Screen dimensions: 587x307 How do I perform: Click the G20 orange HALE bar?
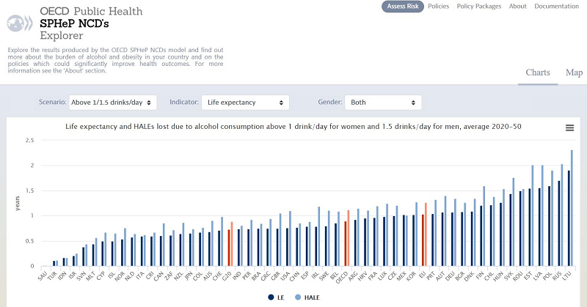pos(232,244)
